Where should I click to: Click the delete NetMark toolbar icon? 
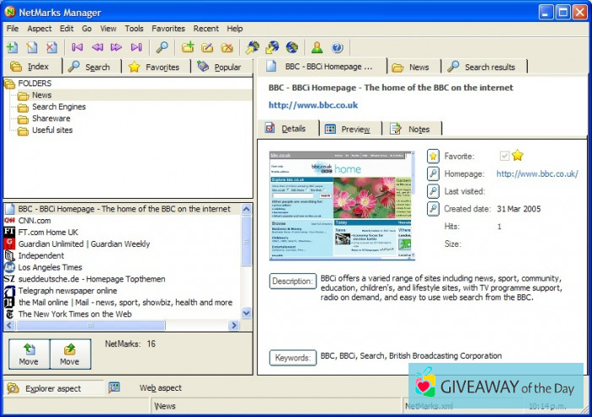pyautogui.click(x=52, y=47)
